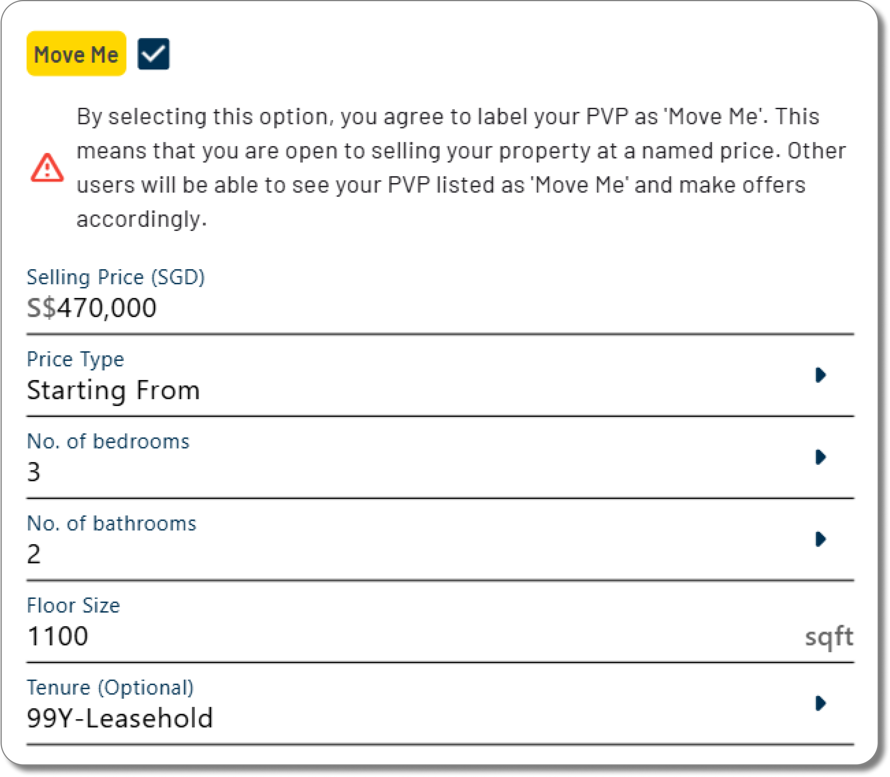The image size is (890, 777).
Task: Click the bathrooms value 2
Action: (34, 554)
